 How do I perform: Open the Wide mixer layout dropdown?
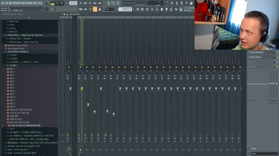click(81, 14)
